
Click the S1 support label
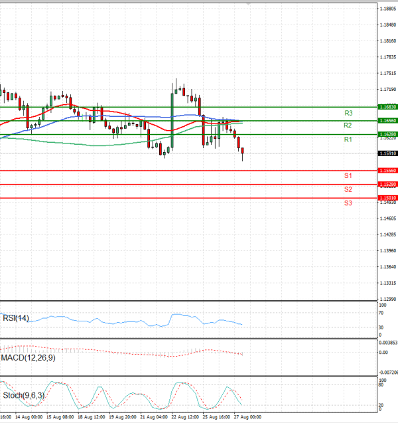point(348,176)
